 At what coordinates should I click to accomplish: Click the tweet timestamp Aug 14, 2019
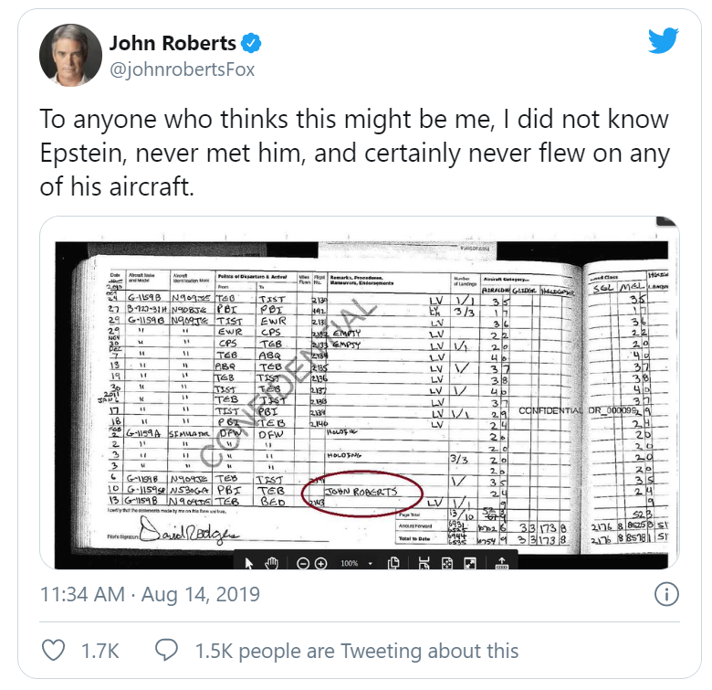(x=151, y=594)
